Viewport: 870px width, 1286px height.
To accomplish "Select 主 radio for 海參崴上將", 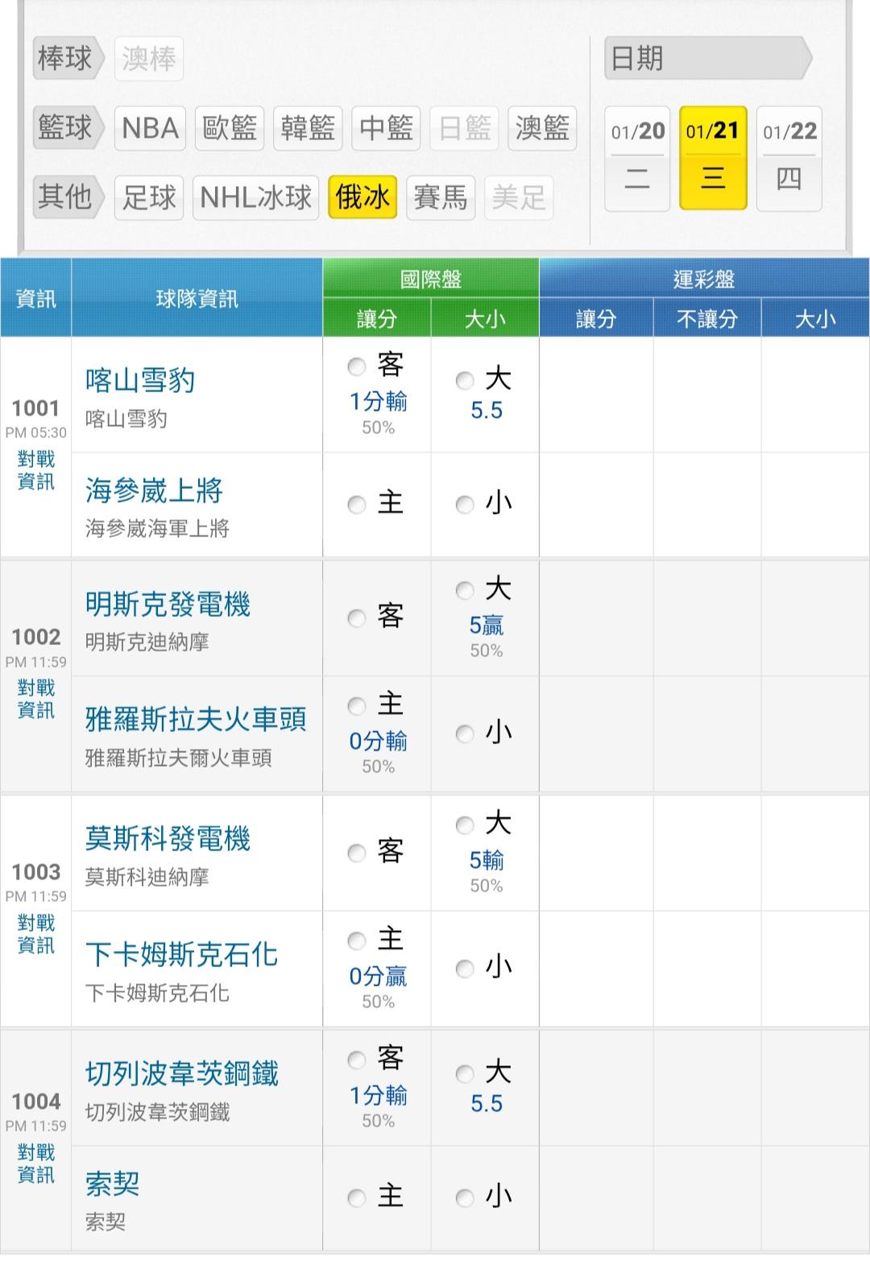I will click(357, 505).
